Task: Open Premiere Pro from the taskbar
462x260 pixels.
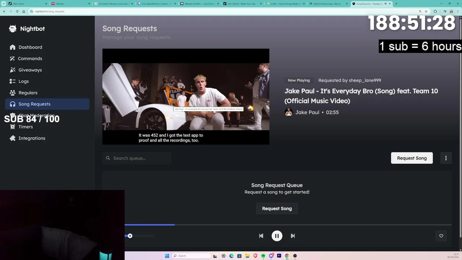Action: click(x=279, y=256)
